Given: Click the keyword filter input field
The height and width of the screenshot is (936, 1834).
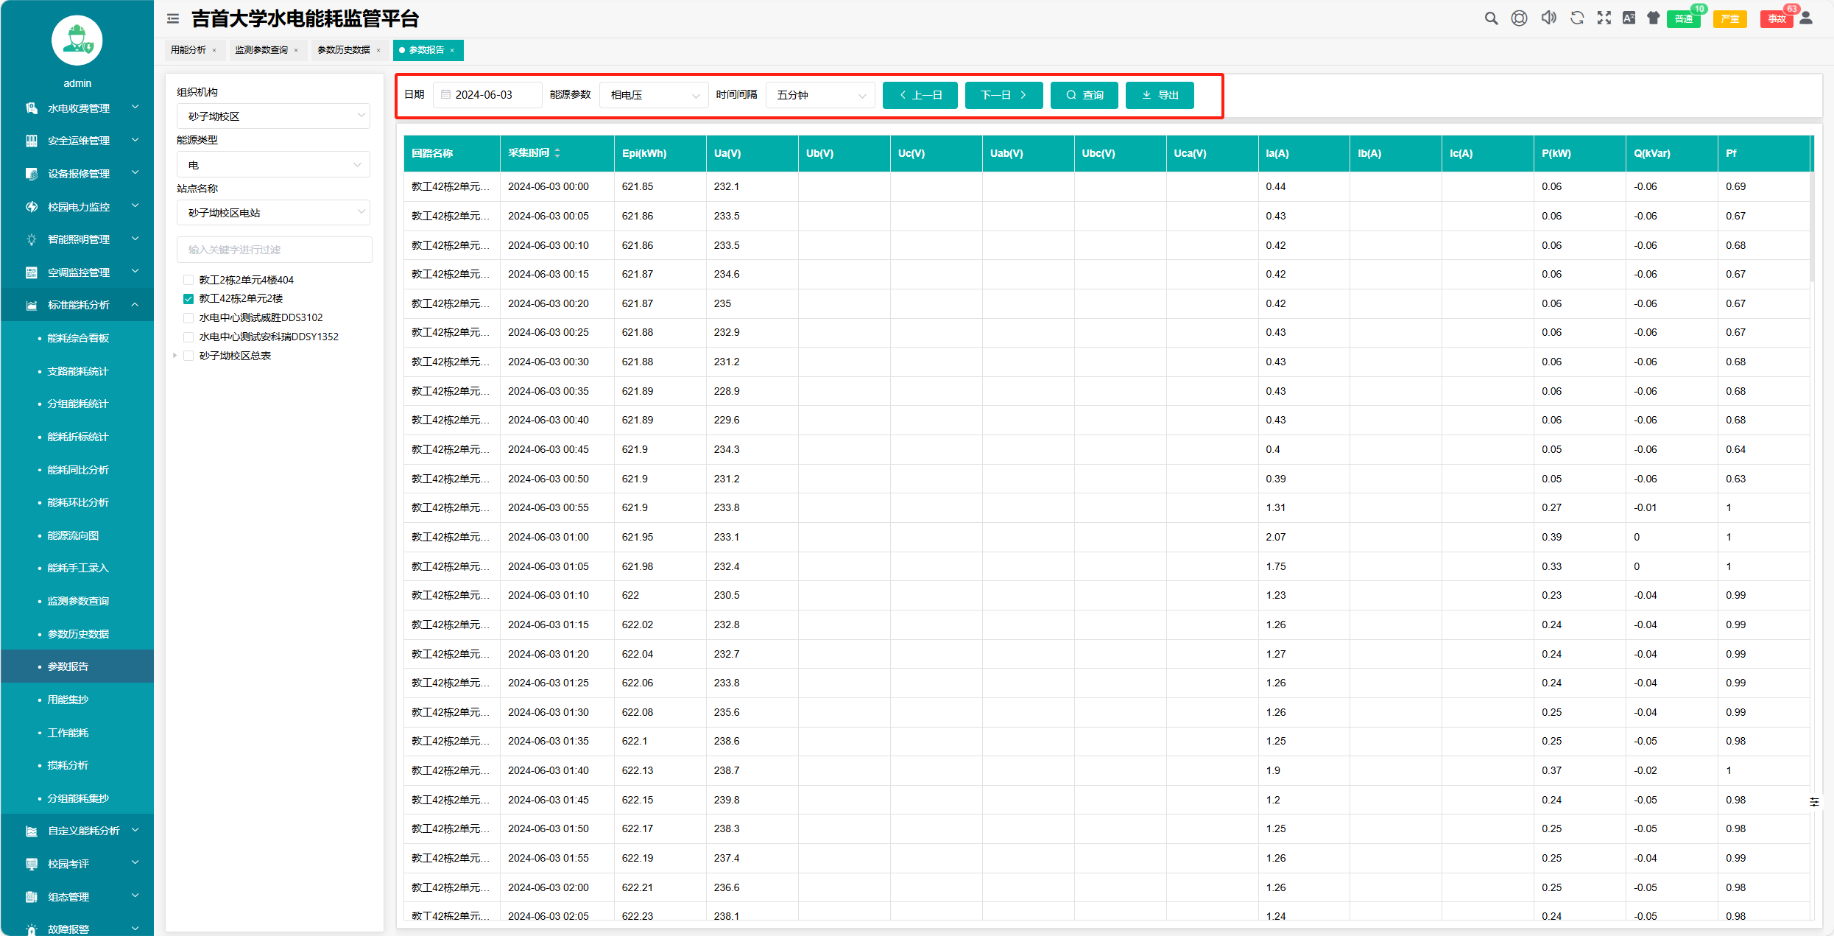Looking at the screenshot, I should [x=274, y=250].
